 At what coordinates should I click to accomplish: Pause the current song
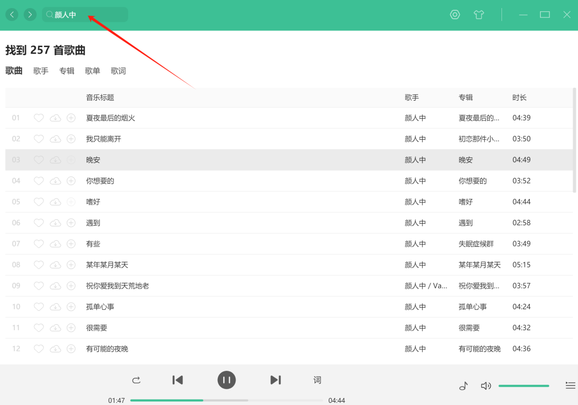pyautogui.click(x=226, y=380)
